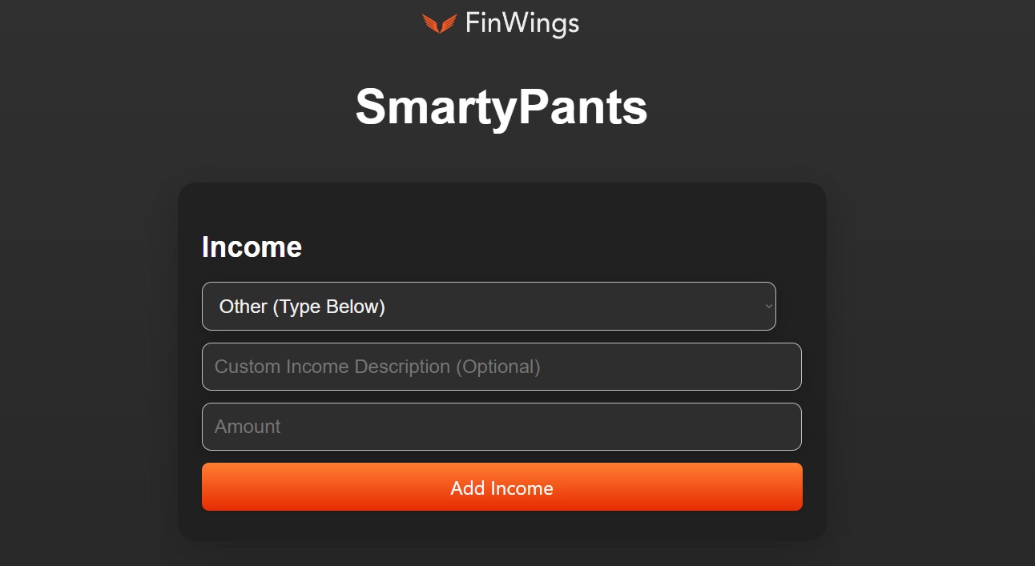Focus the Custom Income Description field
Image resolution: width=1035 pixels, height=566 pixels.
[x=501, y=367]
